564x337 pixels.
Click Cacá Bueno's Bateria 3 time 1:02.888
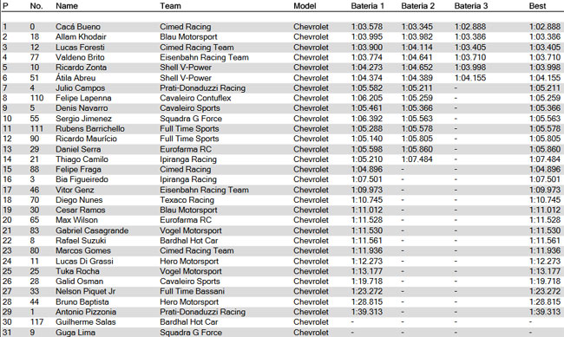[x=470, y=27]
